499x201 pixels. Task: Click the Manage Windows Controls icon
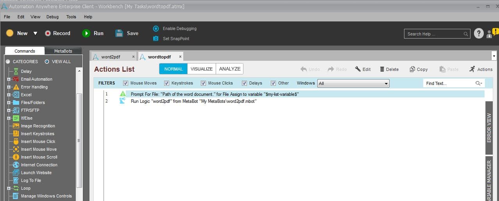pos(16,196)
